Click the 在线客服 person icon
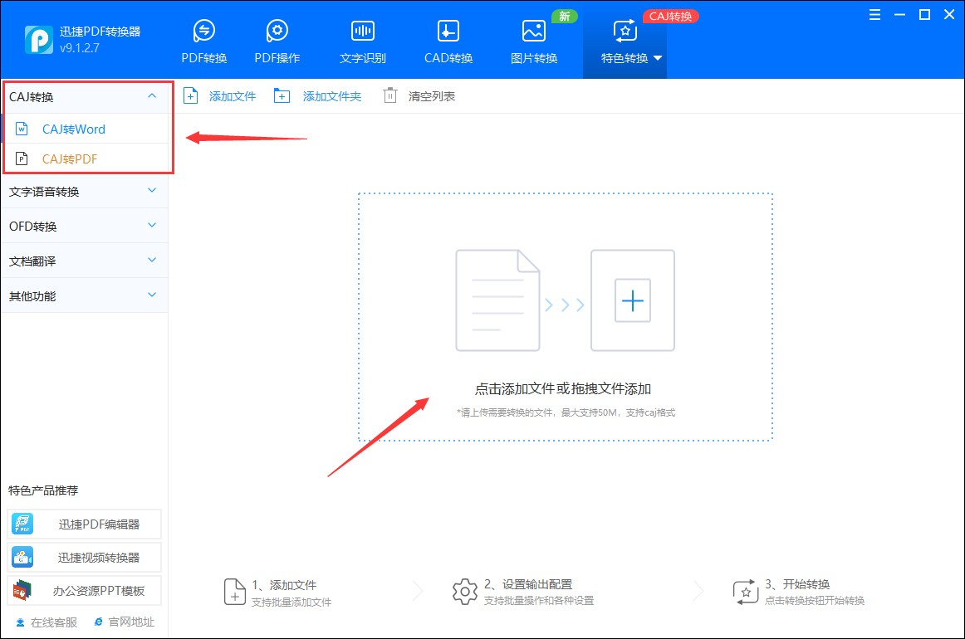The image size is (965, 639). (x=20, y=622)
